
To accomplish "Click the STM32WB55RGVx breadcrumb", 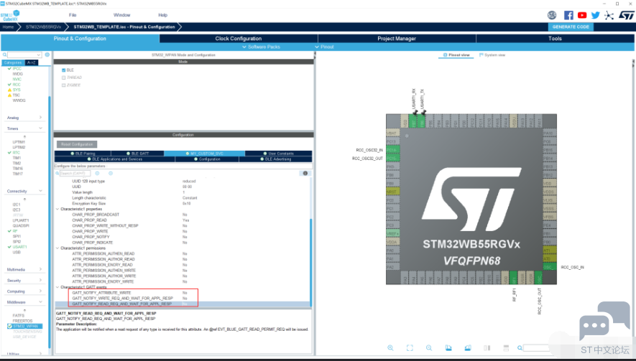I will point(43,27).
